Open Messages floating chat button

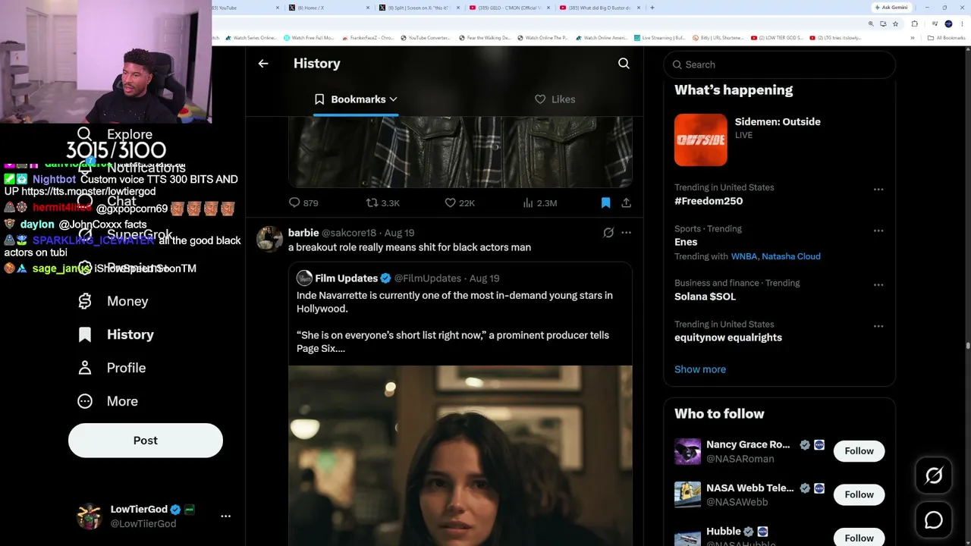coord(934,520)
